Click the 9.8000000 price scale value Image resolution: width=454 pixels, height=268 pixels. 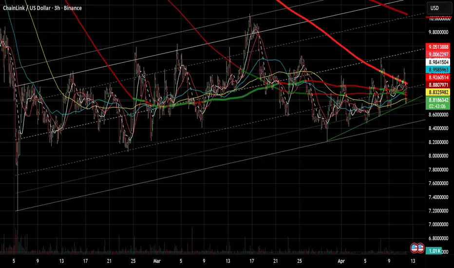point(438,32)
